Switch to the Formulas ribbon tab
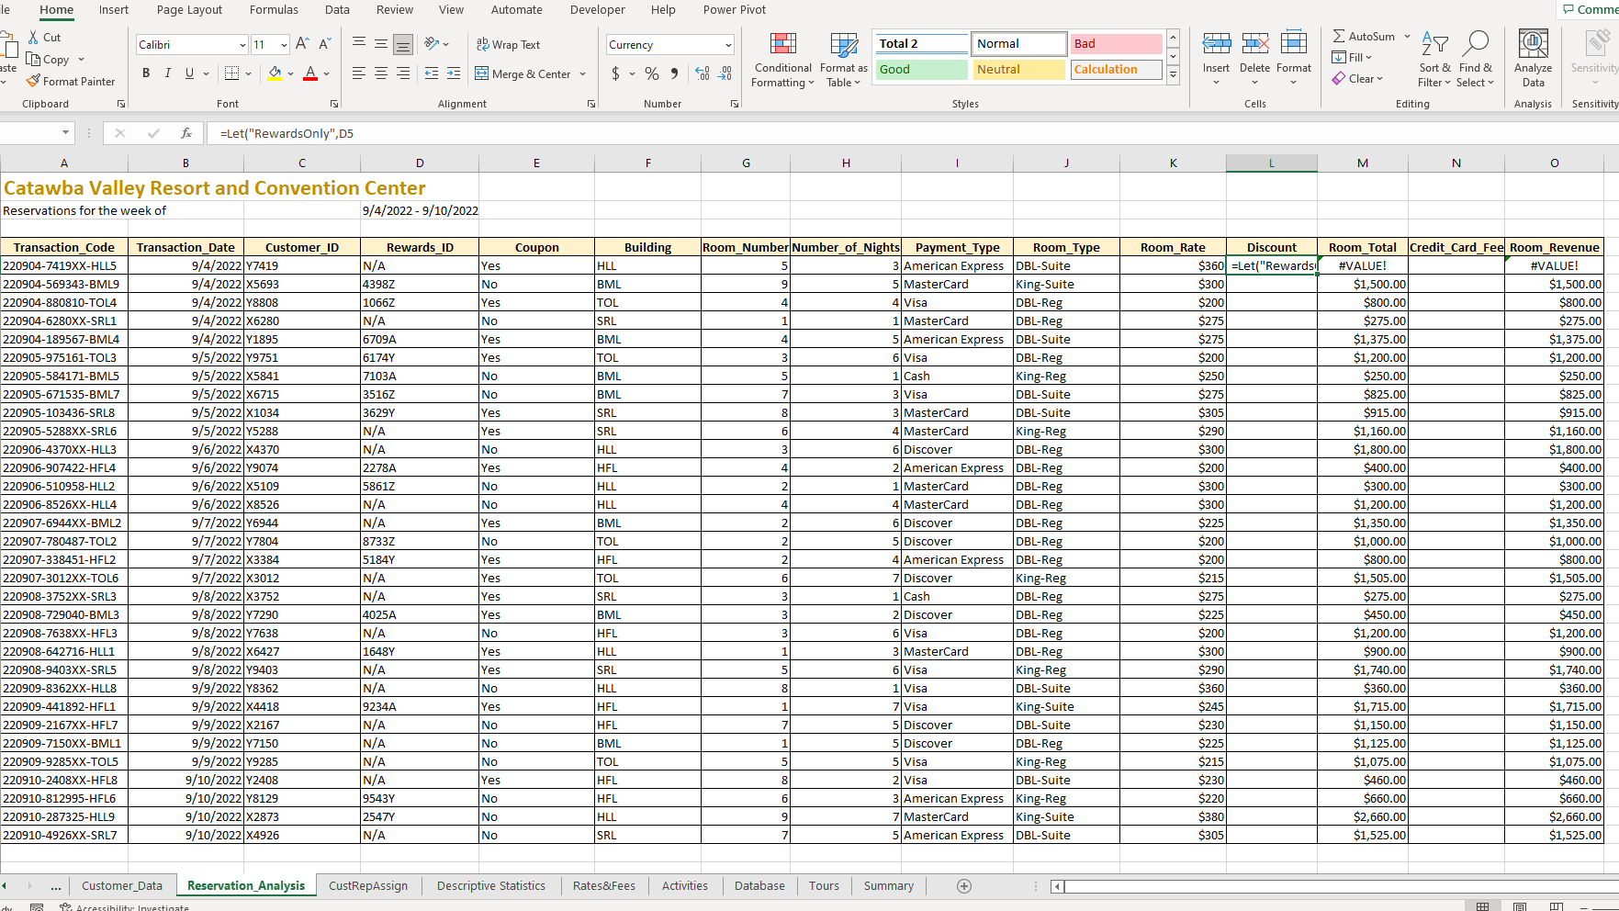 274,10
